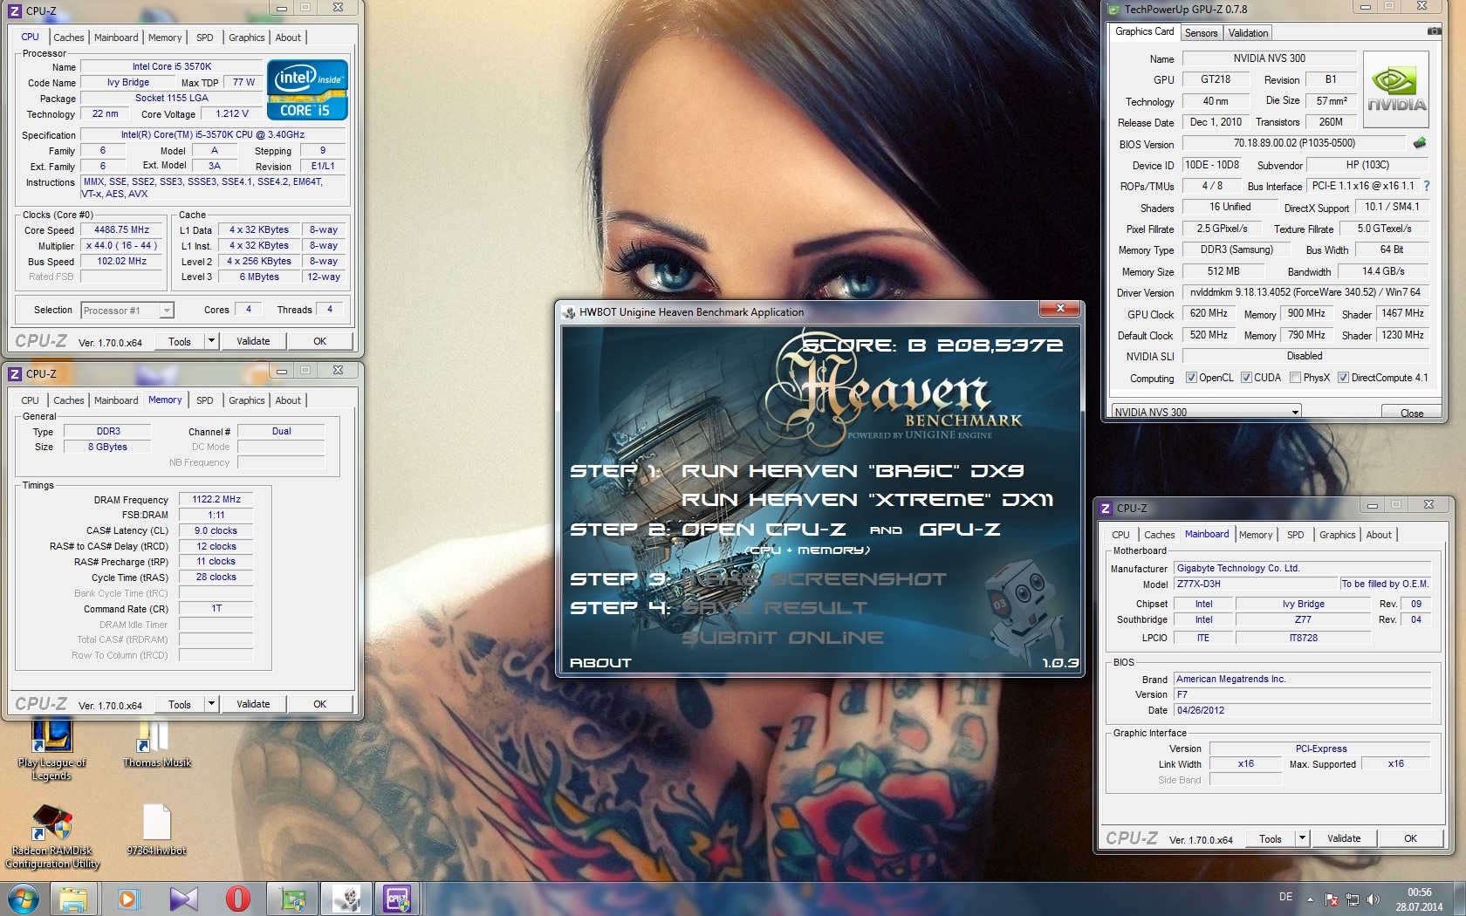Viewport: 1466px width, 916px height.
Task: Open Graphics tab in CPU-Z Mainboard window
Action: 1337,535
